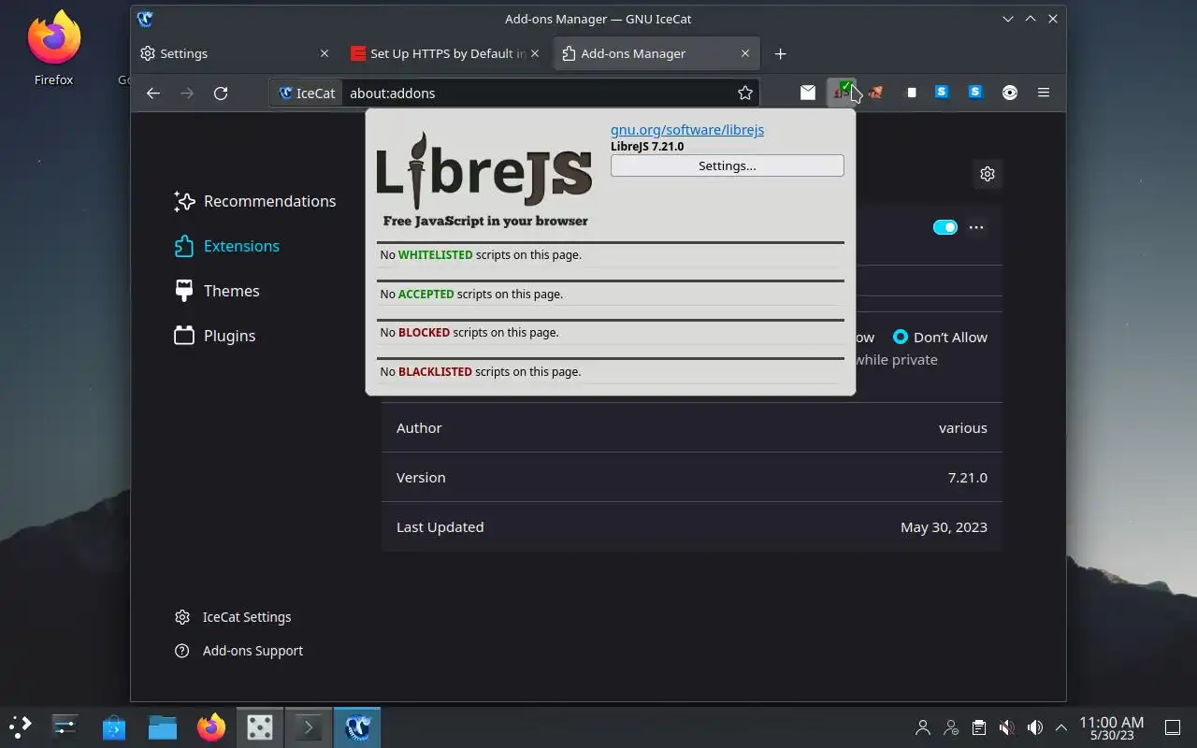Open System Settings sliders icon in taskbar

coord(65,726)
